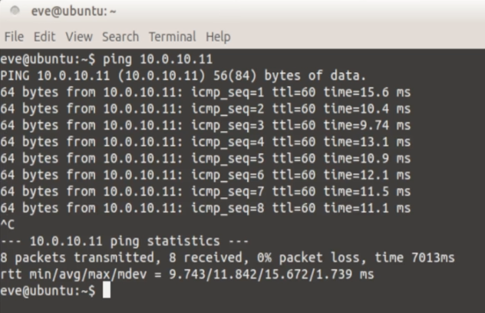Open the Help menu
485x313 pixels.
pyautogui.click(x=218, y=36)
